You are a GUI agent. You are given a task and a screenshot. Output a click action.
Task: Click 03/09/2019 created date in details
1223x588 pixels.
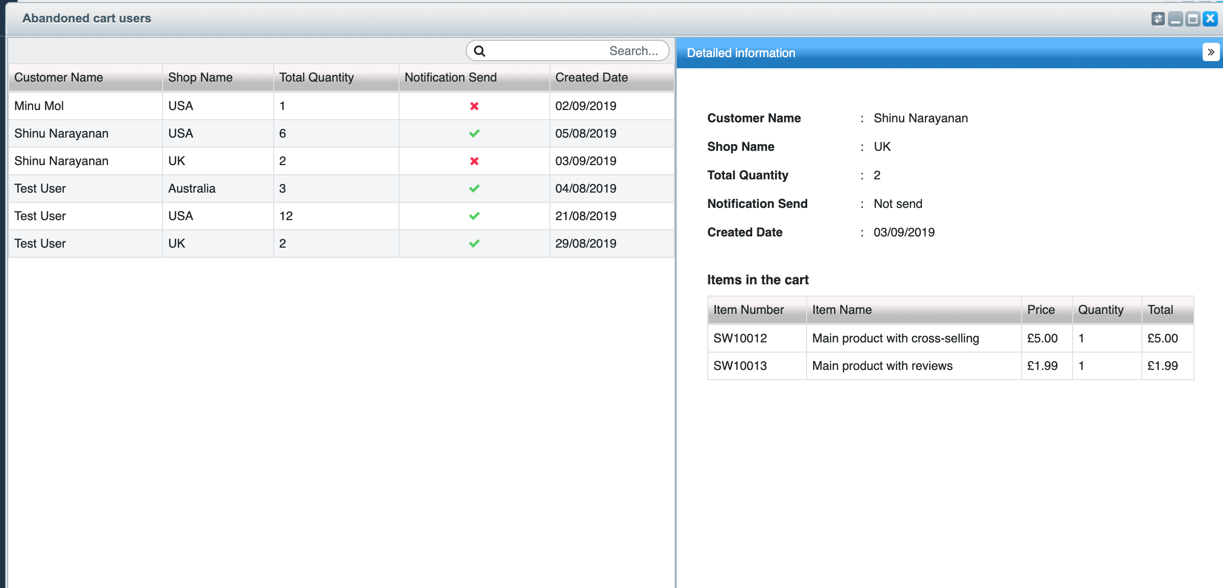point(904,232)
